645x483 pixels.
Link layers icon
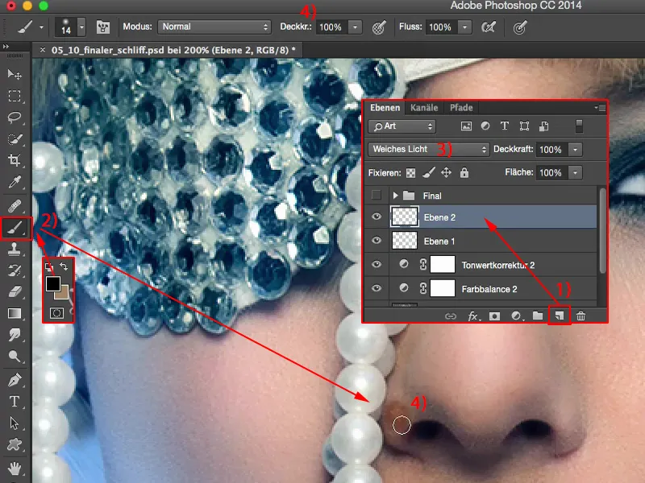coord(451,316)
